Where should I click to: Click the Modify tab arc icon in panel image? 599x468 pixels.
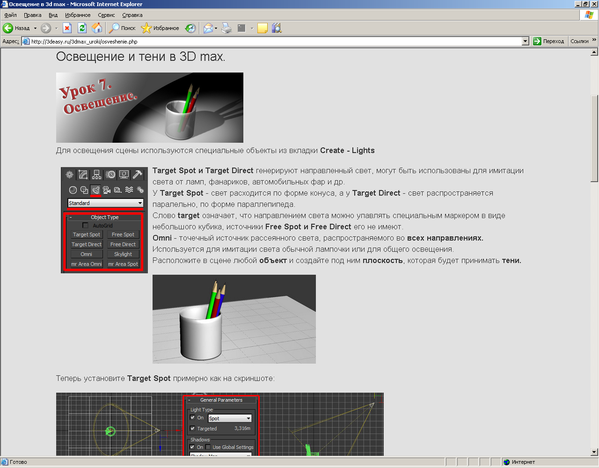coord(83,175)
